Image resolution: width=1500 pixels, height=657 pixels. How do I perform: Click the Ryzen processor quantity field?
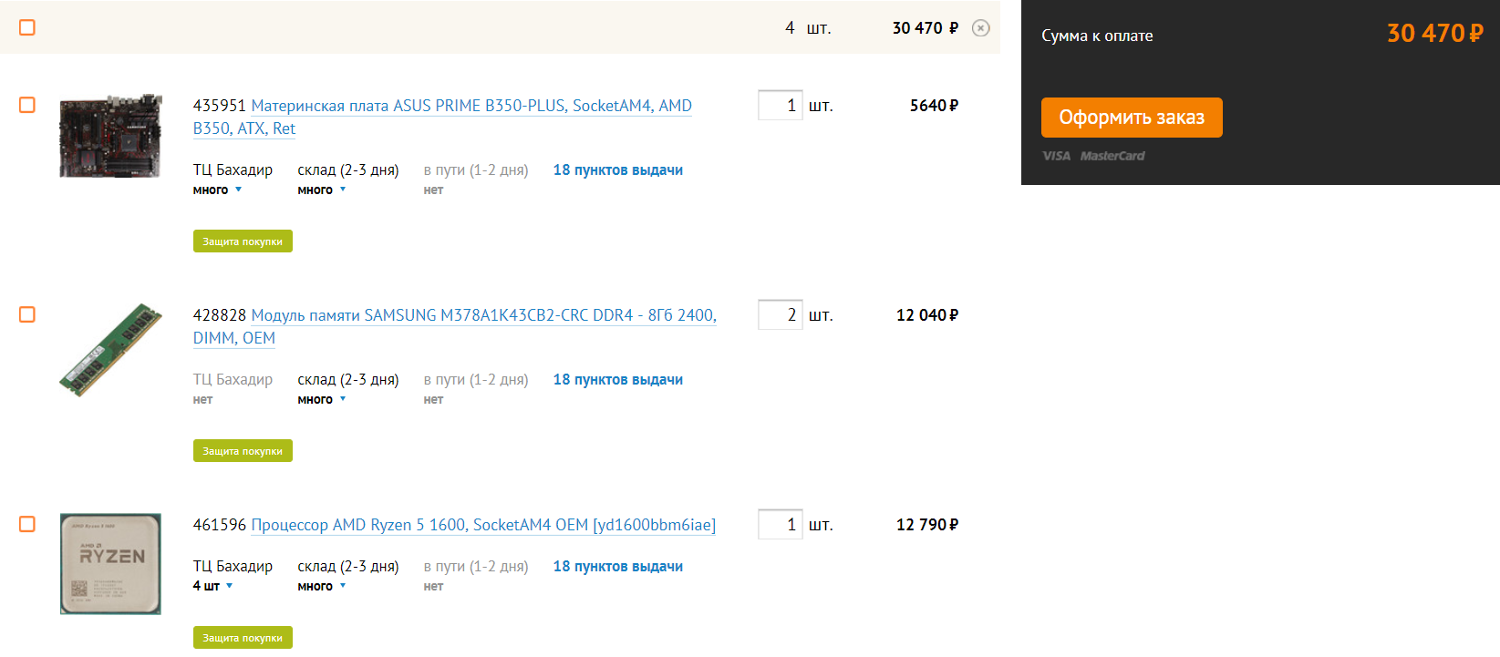780,524
